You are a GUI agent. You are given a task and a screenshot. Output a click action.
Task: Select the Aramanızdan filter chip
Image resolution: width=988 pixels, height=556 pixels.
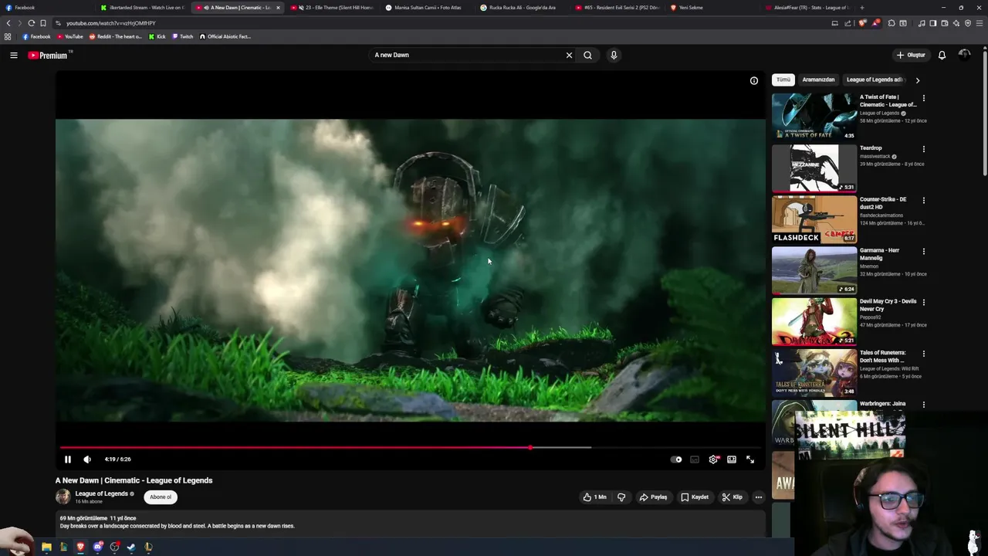click(x=818, y=80)
